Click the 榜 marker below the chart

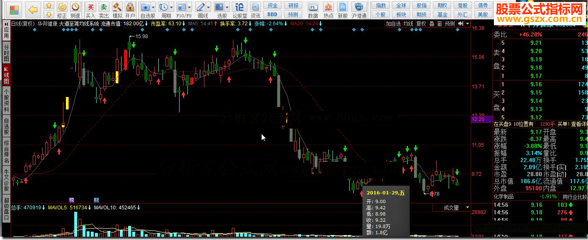pos(71,199)
